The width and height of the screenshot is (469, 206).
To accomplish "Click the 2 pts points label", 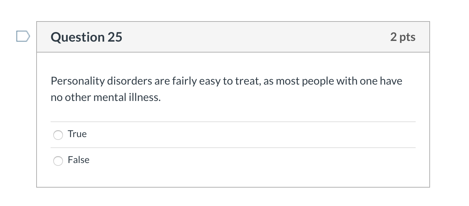I will click(403, 37).
